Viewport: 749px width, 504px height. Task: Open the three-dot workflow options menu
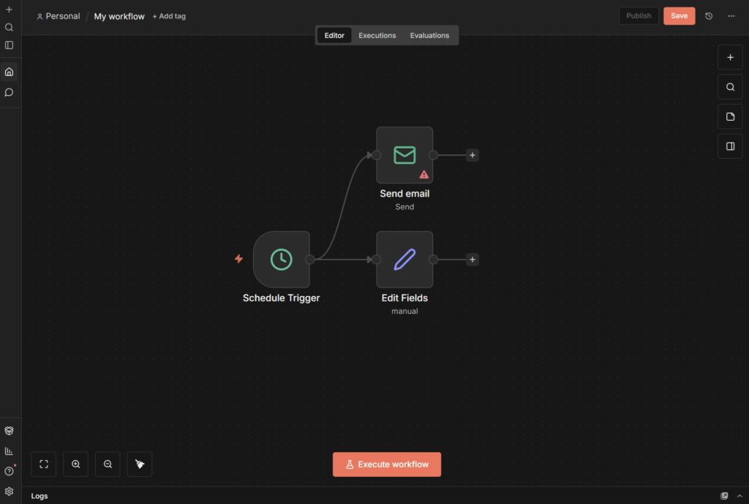[731, 16]
